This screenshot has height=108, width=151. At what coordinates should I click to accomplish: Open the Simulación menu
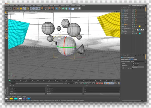coord(46,5)
